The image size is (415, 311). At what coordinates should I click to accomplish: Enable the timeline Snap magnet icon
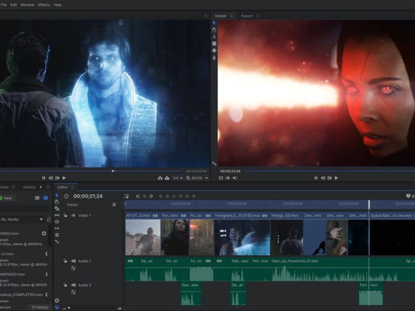click(x=57, y=307)
